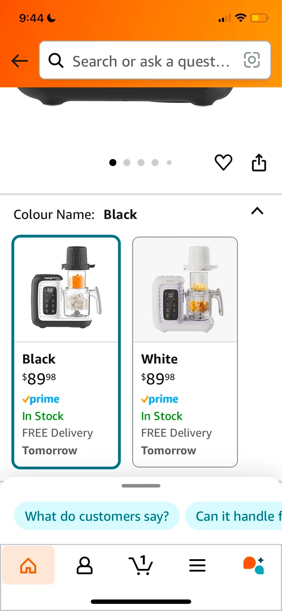This screenshot has height=611, width=282.
Task: Tap the "Can it handle" suggestion chip
Action: point(235,516)
